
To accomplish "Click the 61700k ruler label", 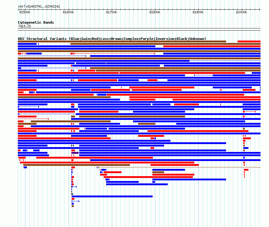I will point(112,12).
